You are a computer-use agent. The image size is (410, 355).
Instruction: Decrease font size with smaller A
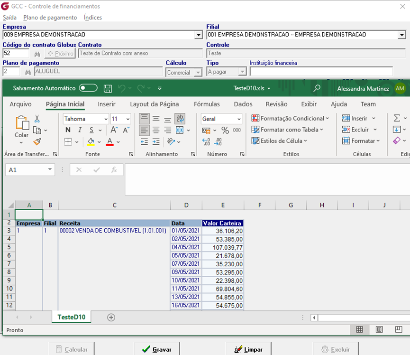tap(126, 130)
